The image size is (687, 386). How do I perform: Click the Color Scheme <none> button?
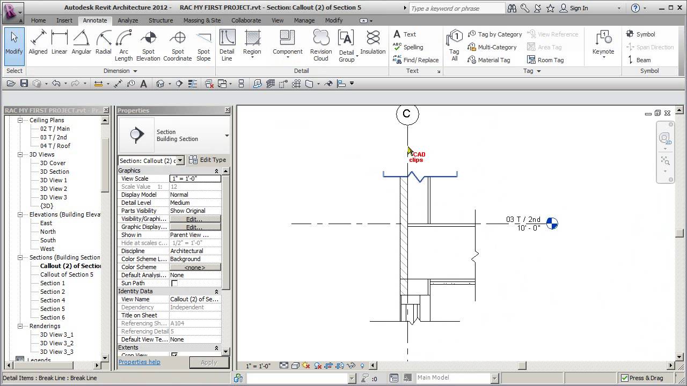tap(195, 267)
